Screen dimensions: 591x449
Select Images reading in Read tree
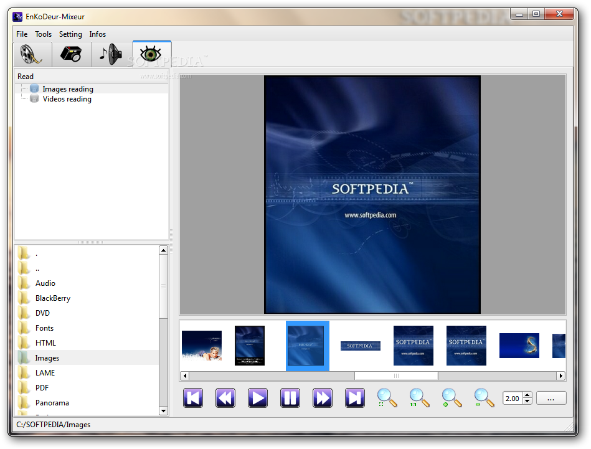(68, 89)
